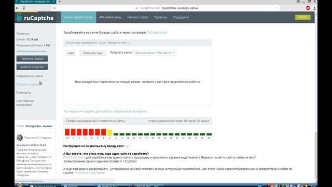Close the current browser tab
The image size is (332, 187).
(53, 2)
